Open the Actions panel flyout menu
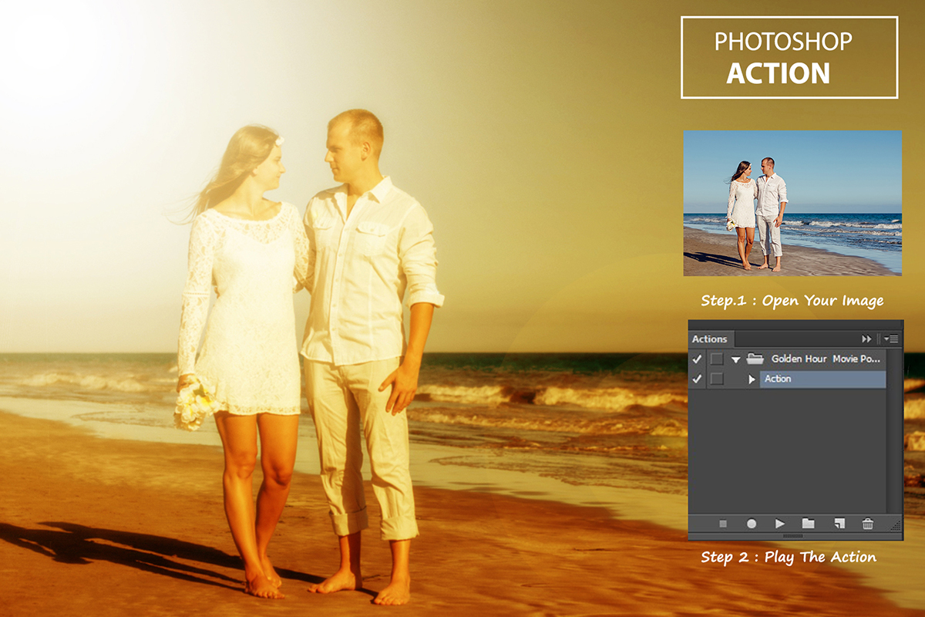This screenshot has height=617, width=925. (x=892, y=339)
